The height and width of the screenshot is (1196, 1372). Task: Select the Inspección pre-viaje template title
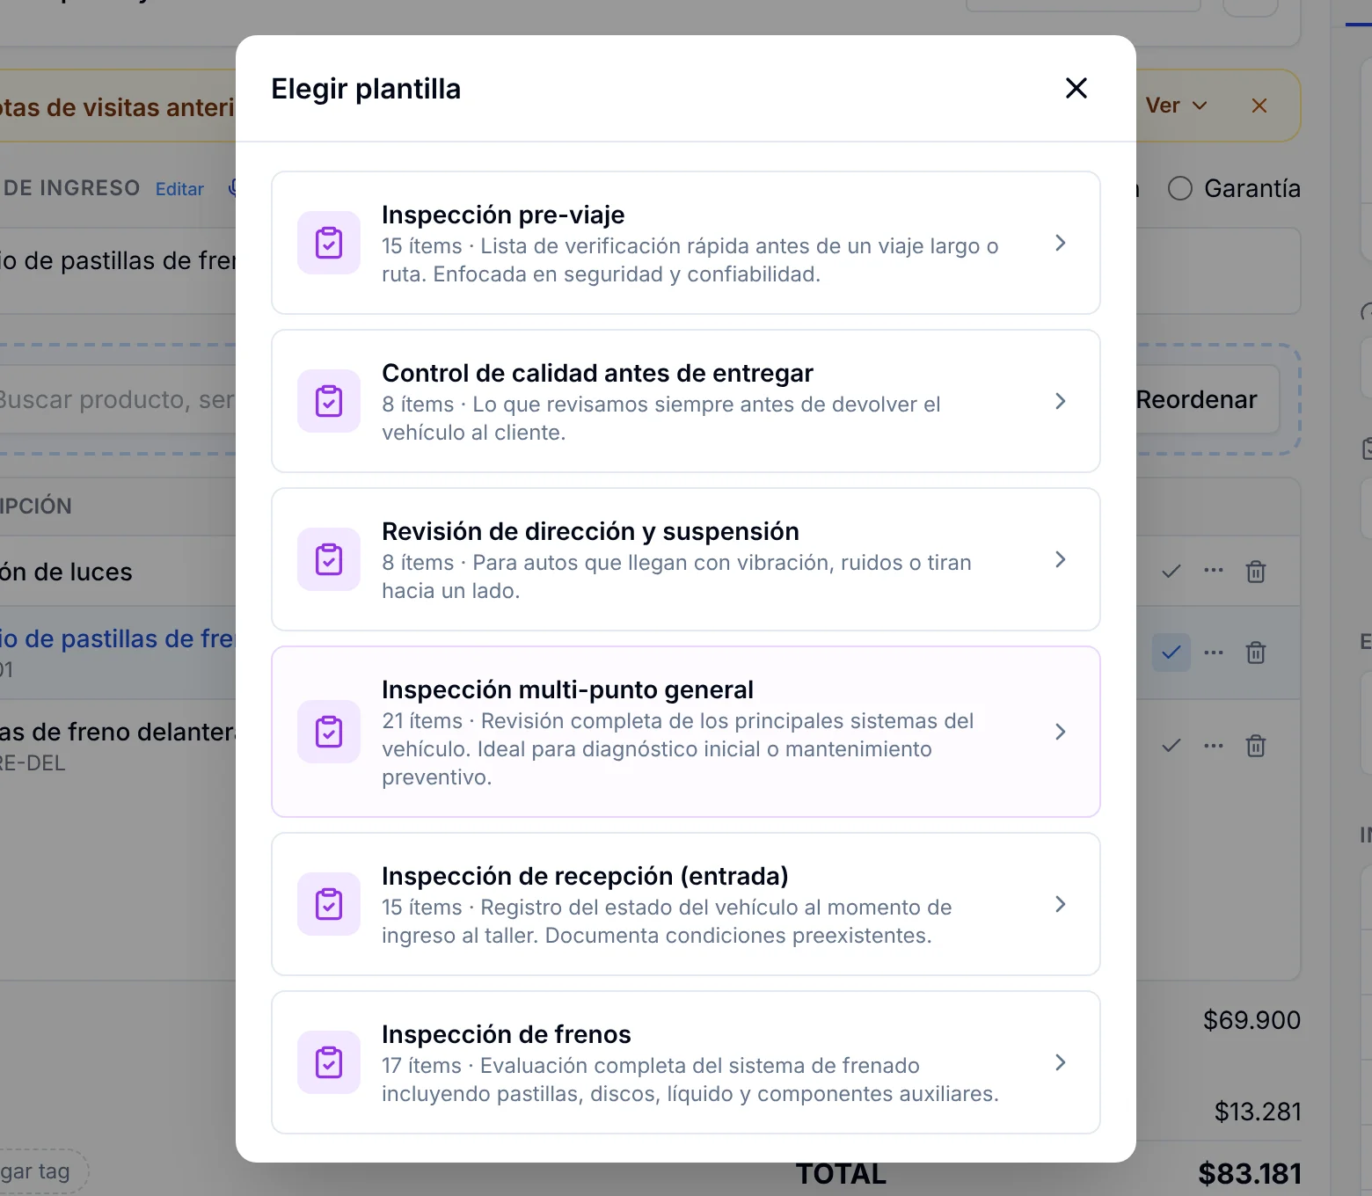click(x=503, y=215)
